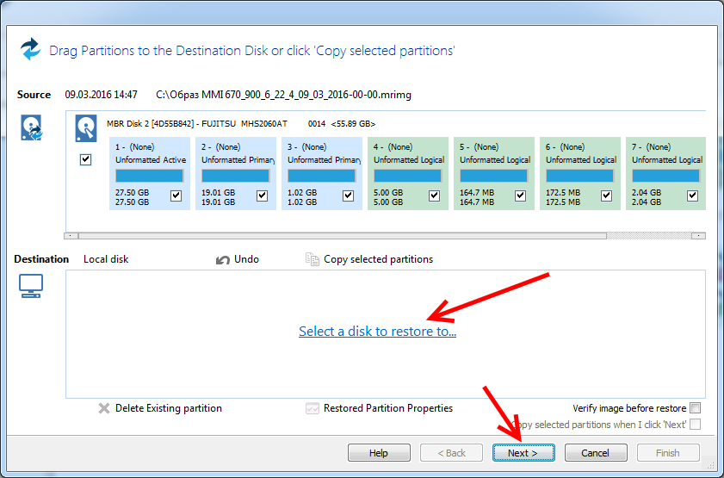724x478 pixels.
Task: Click the partition list scrollbar left arrow
Action: click(x=71, y=235)
